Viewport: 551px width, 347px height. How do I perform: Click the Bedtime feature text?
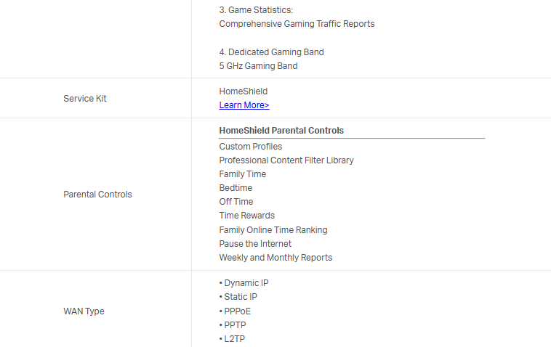236,188
